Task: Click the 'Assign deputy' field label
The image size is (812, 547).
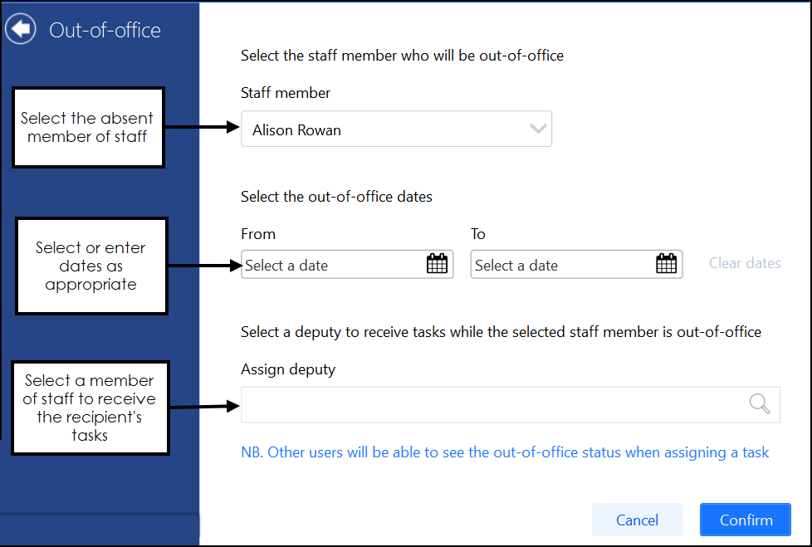Action: (288, 369)
